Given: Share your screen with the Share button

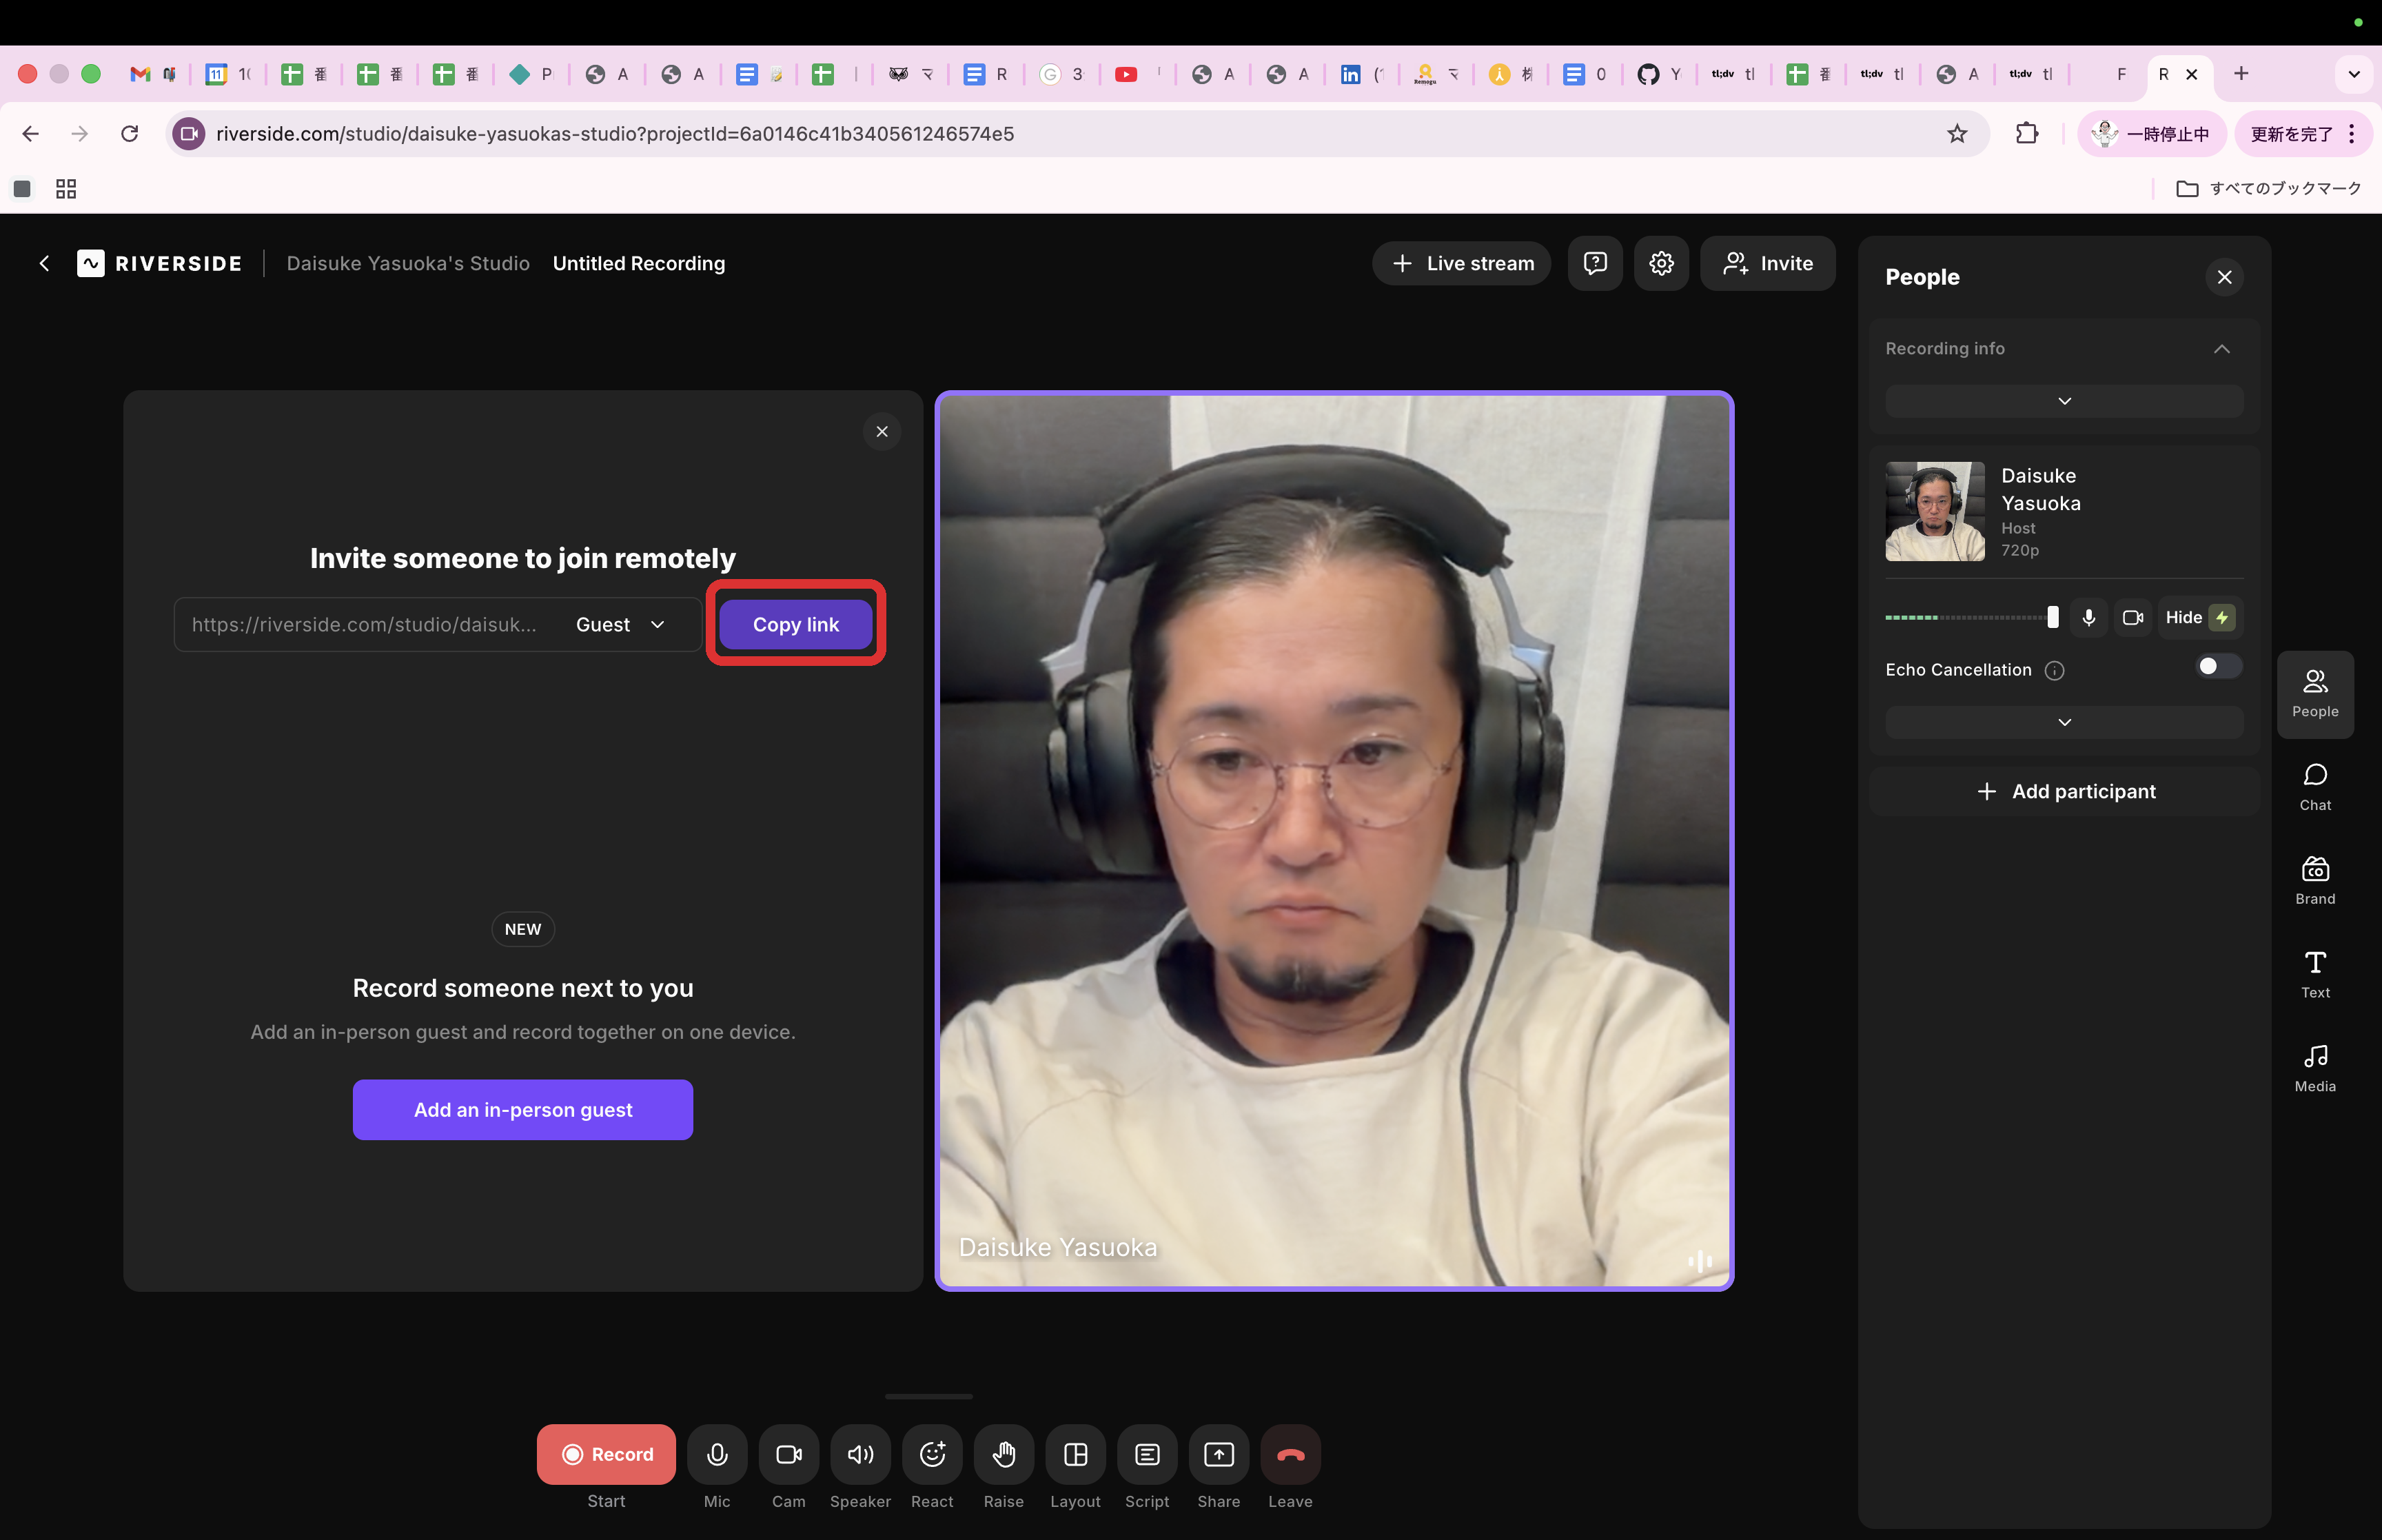Looking at the screenshot, I should coord(1219,1454).
